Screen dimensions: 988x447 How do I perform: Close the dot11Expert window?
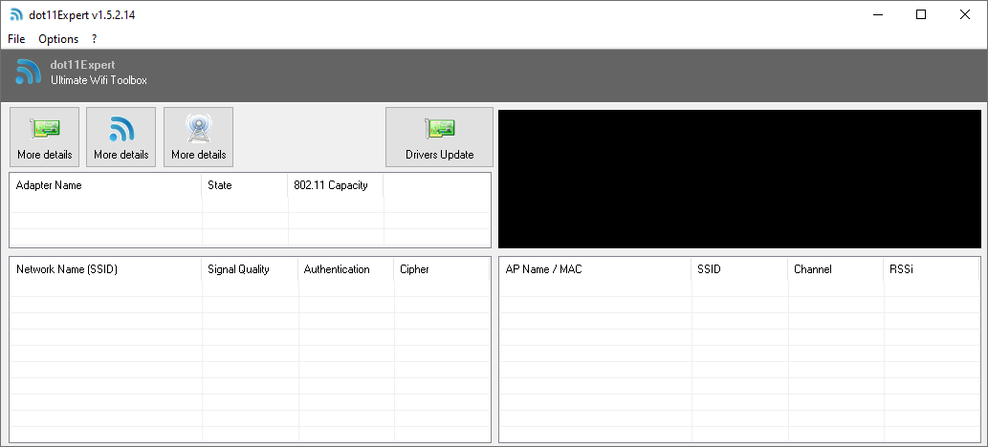click(965, 15)
